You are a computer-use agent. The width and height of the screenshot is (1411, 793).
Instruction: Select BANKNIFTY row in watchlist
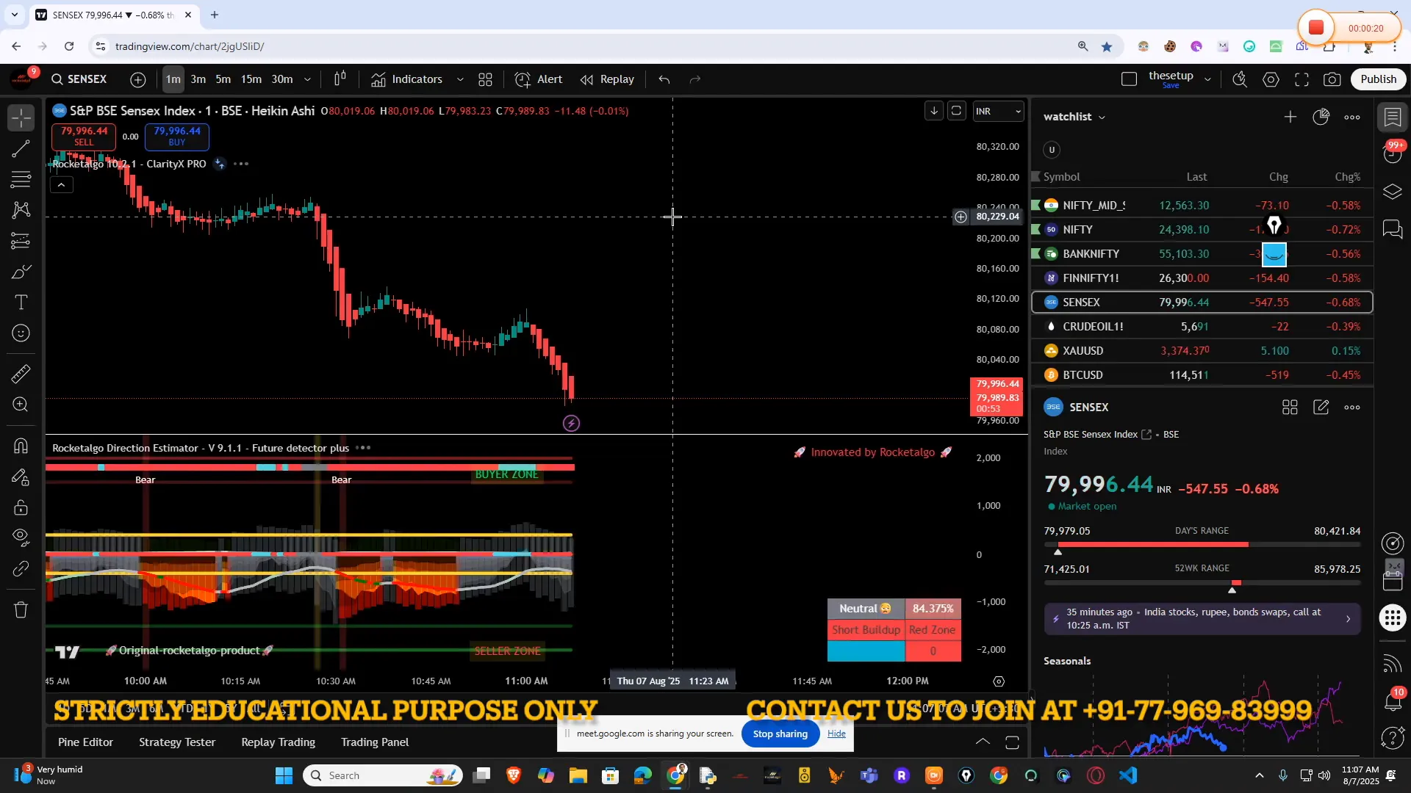coord(1202,254)
